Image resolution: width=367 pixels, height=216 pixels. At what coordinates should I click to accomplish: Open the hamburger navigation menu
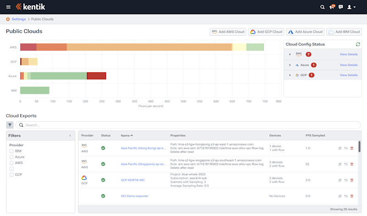[x=8, y=7]
